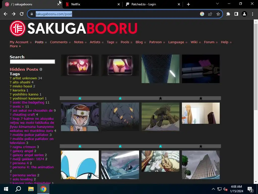Screen dimensions: 258x194
Task: Open Windows taskbar search
Action: [x=18, y=189]
